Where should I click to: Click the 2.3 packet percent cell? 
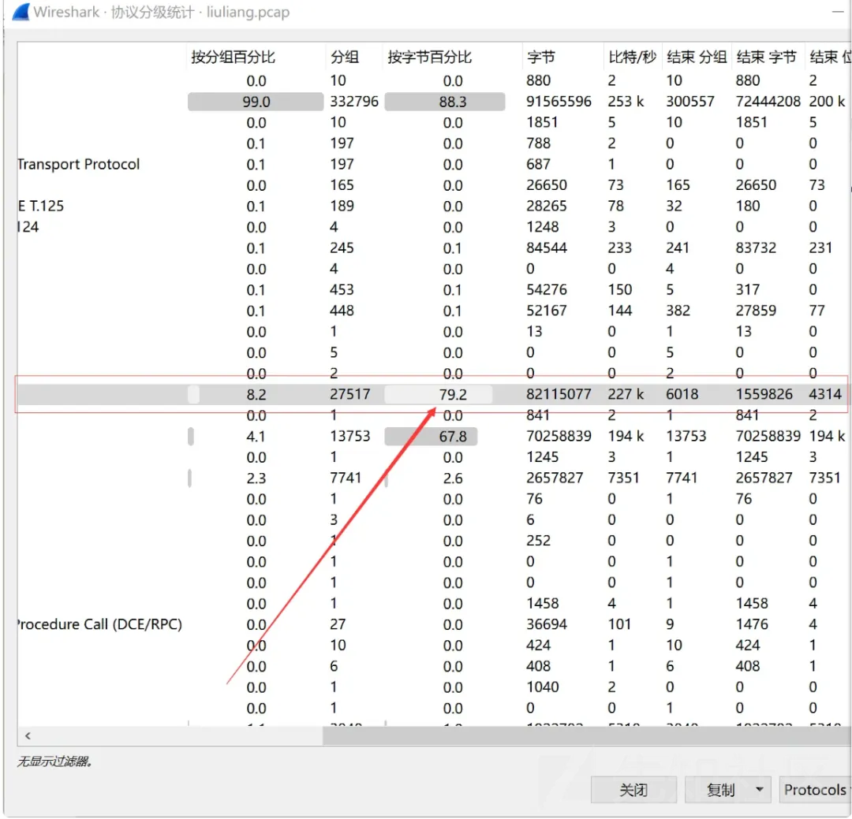256,478
